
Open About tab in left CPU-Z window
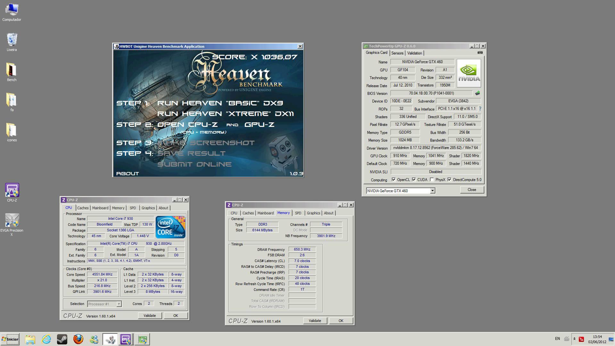163,208
